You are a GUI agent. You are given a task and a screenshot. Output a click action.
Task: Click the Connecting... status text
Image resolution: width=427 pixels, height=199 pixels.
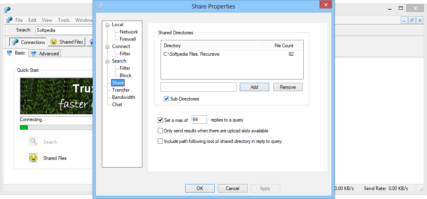point(33,119)
